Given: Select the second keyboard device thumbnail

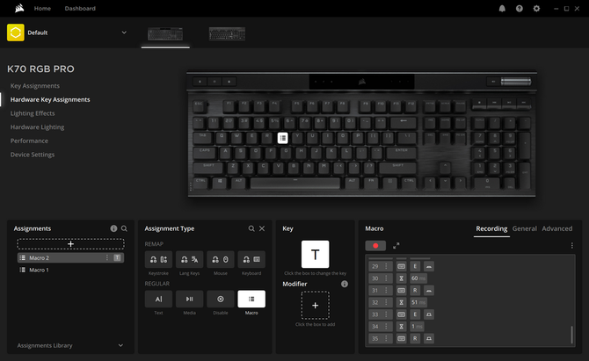Looking at the screenshot, I should pyautogui.click(x=227, y=33).
